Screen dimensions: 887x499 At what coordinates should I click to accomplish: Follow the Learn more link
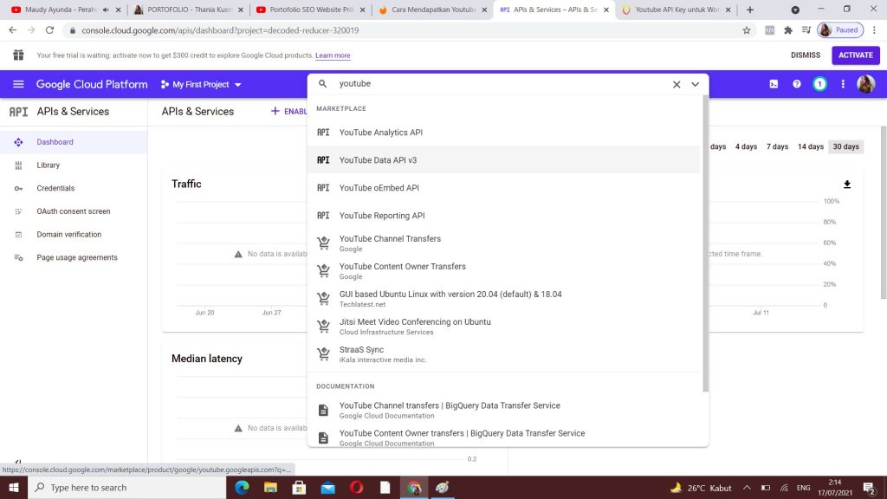coord(333,55)
